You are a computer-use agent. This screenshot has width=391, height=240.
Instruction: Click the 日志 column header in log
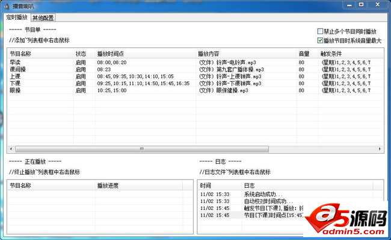click(307, 185)
